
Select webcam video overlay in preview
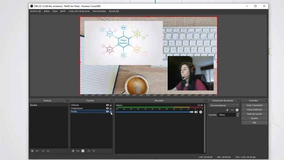(x=190, y=73)
